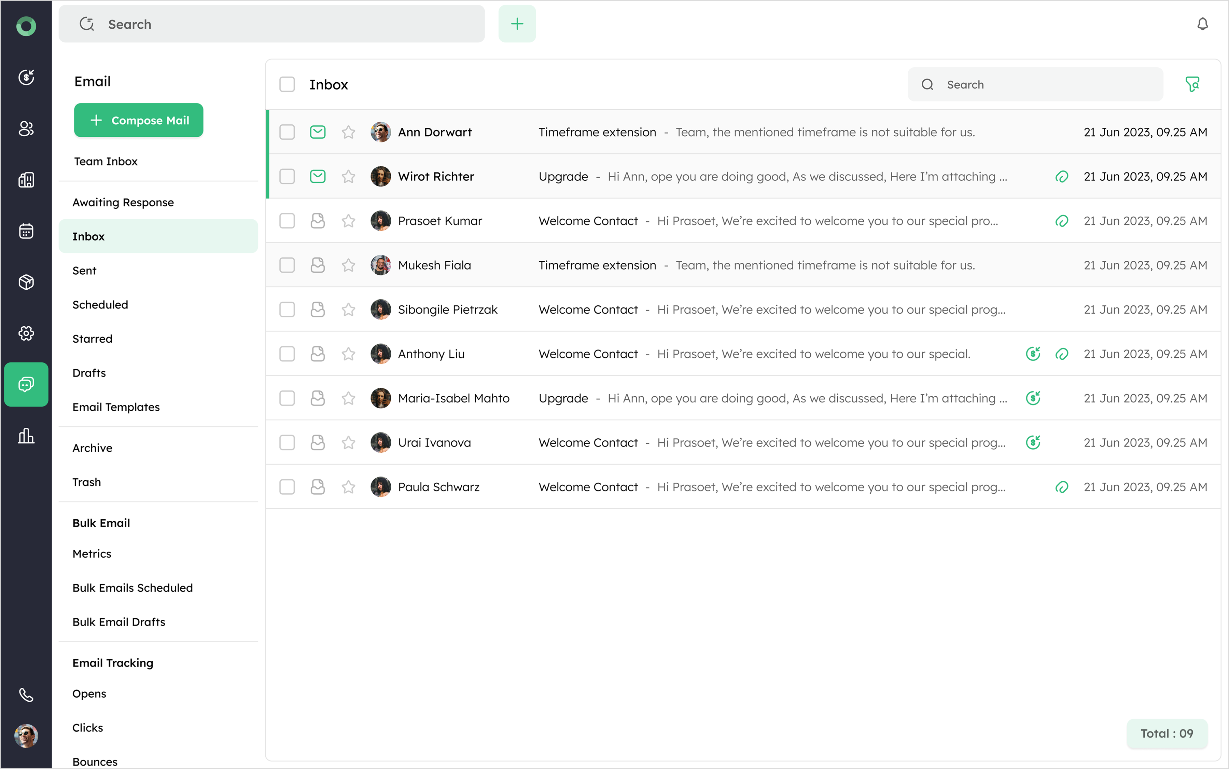
Task: Star the Ann Dorwart email
Action: [x=348, y=132]
